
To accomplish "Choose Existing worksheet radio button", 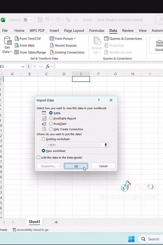I will tap(43, 139).
